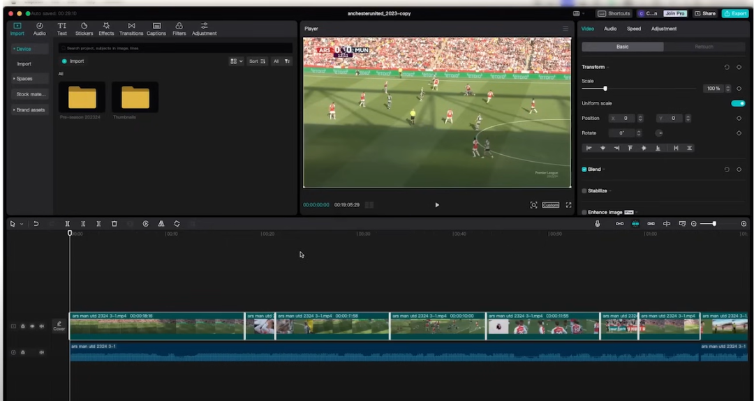
Task: Expand the Spaces section in sidebar
Action: [24, 79]
